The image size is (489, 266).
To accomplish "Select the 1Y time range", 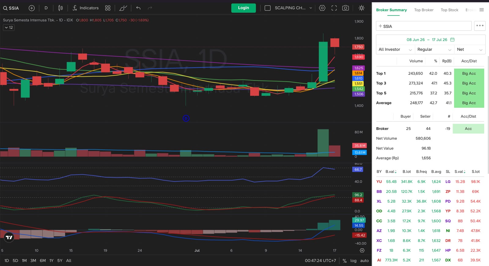I will point(51,261).
